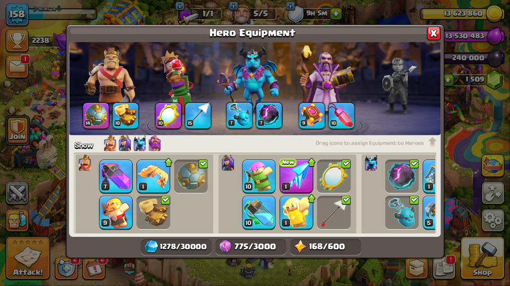Extend shield with the green plus
The height and width of the screenshot is (286, 510).
[336, 14]
